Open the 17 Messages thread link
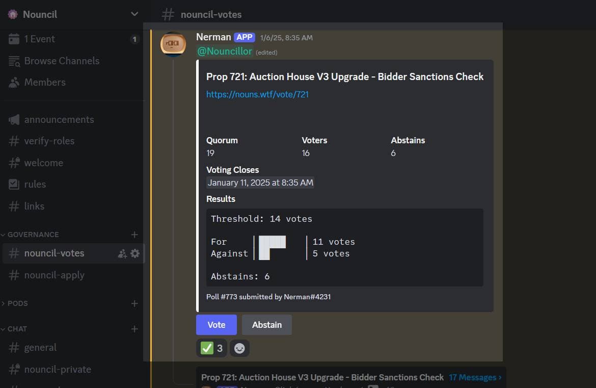The image size is (596, 388). tap(475, 377)
